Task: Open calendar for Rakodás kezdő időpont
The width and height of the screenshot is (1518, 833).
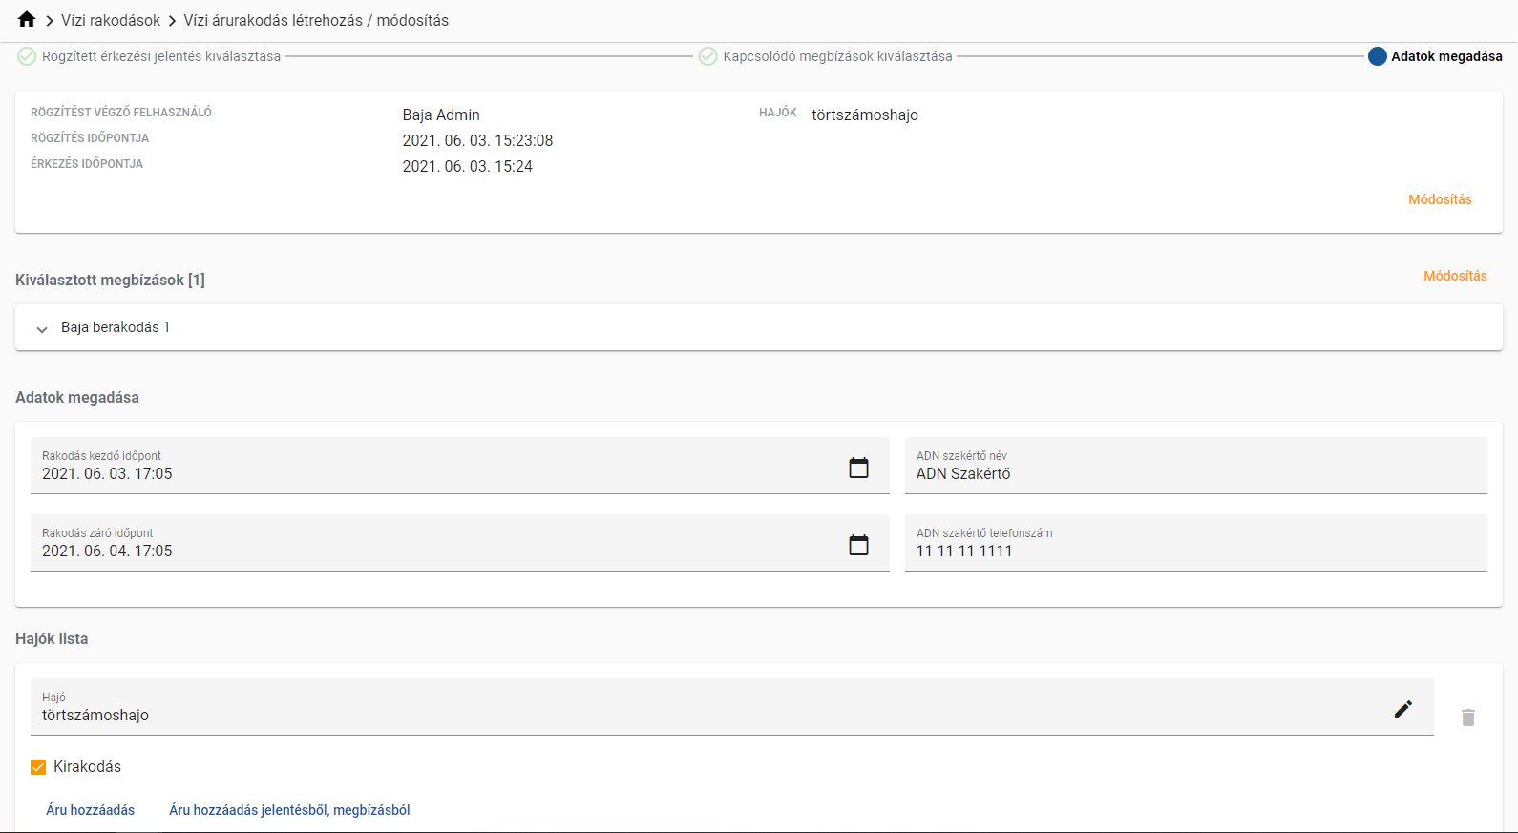Action: (x=858, y=468)
